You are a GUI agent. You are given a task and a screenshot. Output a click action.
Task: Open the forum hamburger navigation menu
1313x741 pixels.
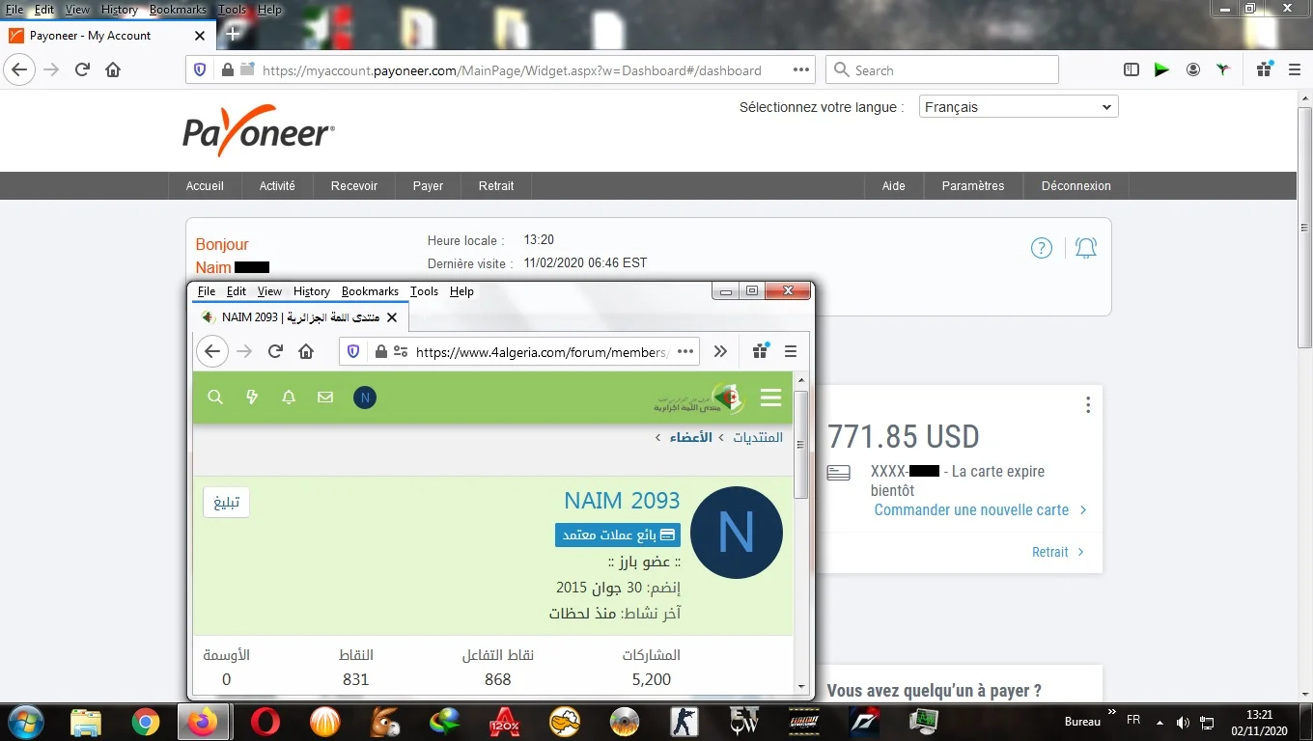pos(770,398)
